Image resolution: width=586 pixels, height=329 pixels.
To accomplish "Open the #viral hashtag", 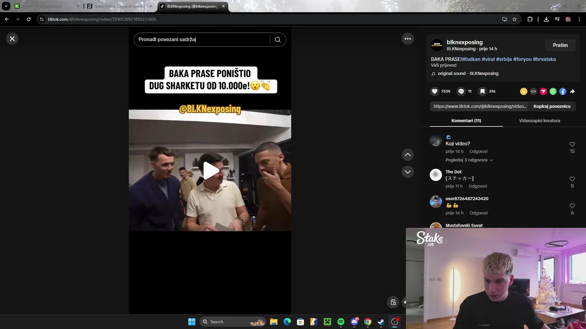I will pos(488,59).
